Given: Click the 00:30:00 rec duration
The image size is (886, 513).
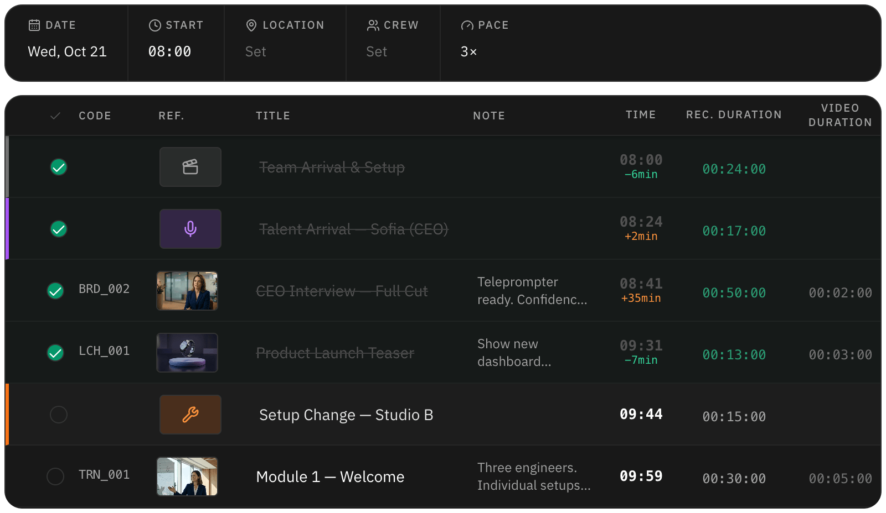Looking at the screenshot, I should 734,479.
